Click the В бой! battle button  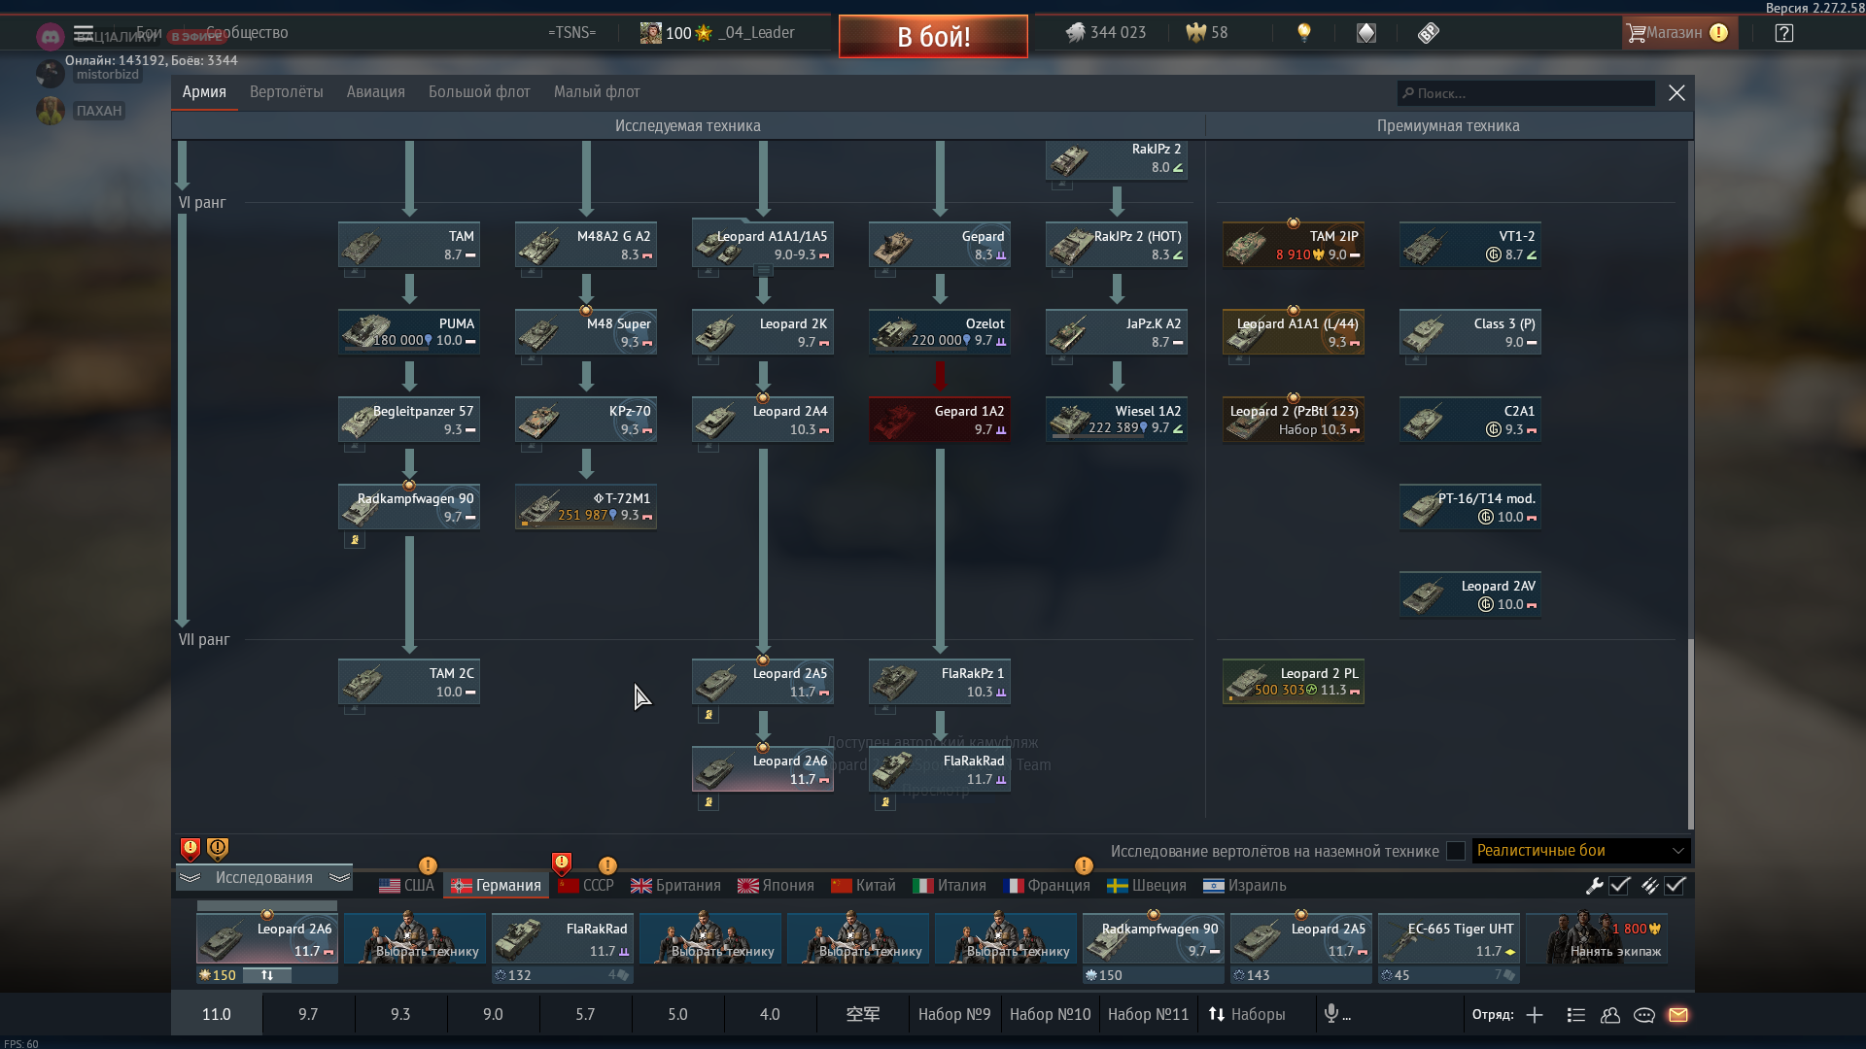click(x=933, y=37)
